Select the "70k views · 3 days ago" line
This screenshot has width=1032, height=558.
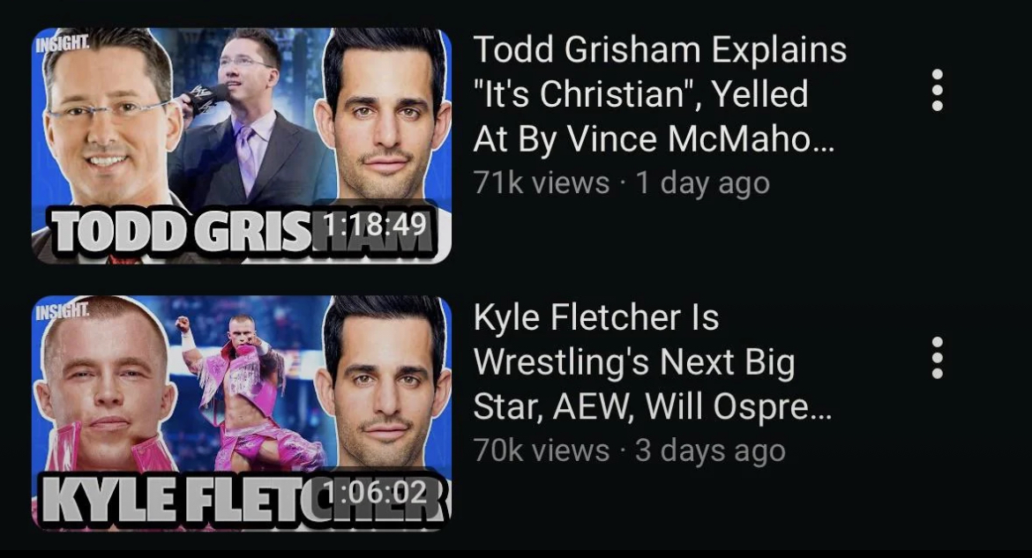pyautogui.click(x=629, y=450)
